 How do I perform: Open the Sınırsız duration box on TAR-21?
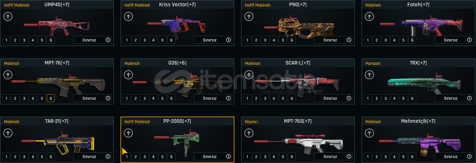click(92, 156)
